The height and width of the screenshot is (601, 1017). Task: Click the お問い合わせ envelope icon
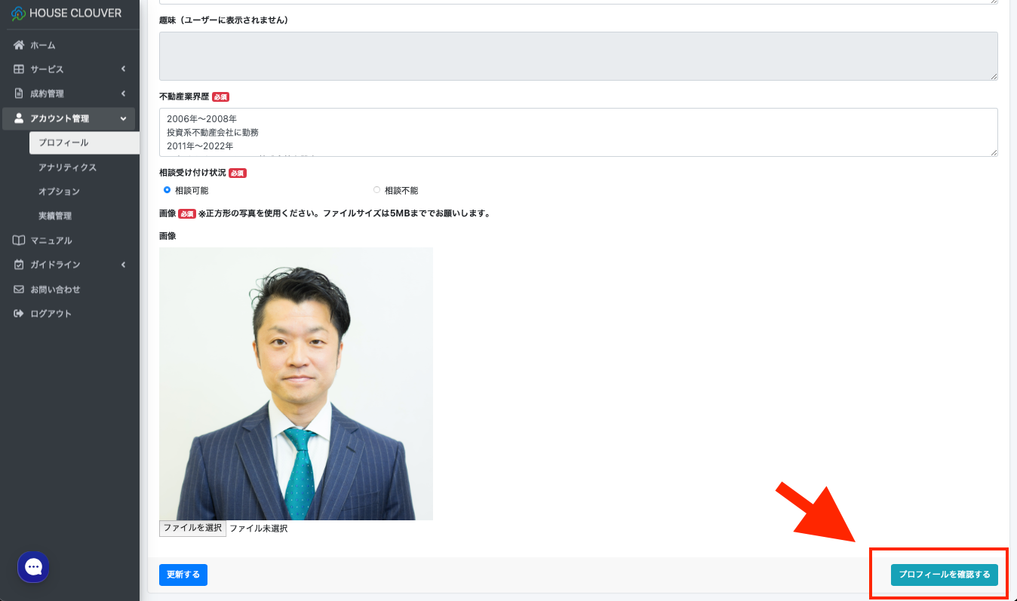(20, 290)
